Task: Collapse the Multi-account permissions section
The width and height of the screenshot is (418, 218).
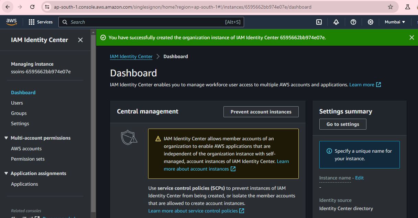Action: (6, 138)
